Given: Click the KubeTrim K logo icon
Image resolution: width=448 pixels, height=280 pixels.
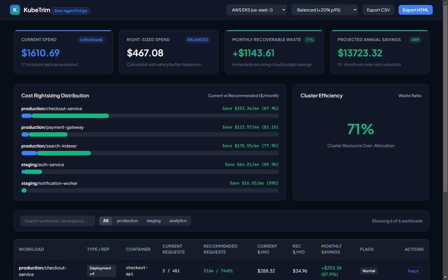Looking at the screenshot, I should (15, 10).
